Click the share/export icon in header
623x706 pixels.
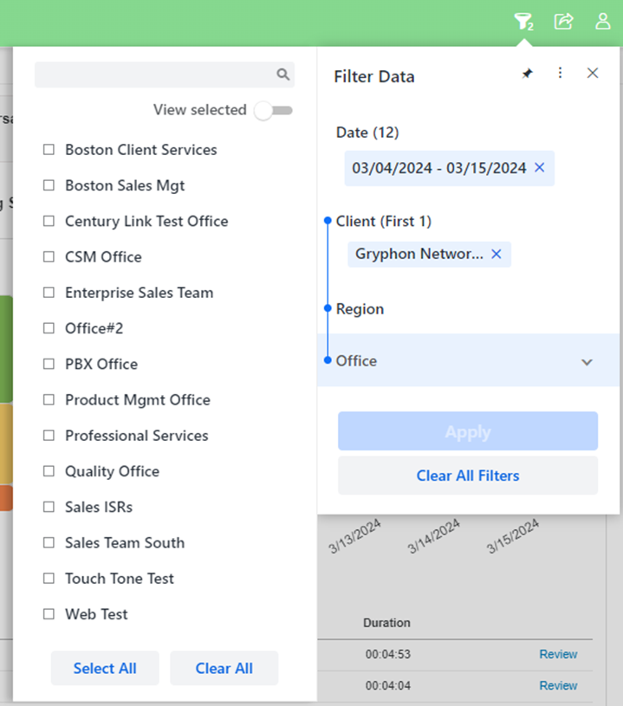coord(563,21)
